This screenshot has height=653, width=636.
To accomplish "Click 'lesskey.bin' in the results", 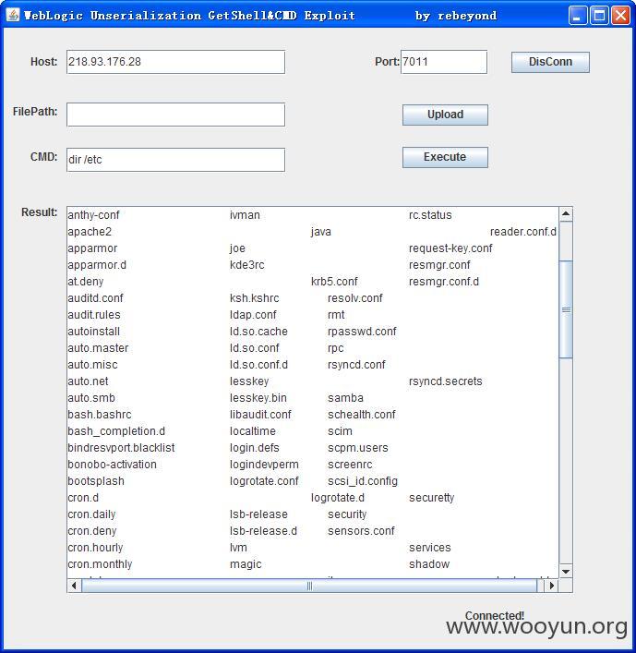I will coord(258,398).
